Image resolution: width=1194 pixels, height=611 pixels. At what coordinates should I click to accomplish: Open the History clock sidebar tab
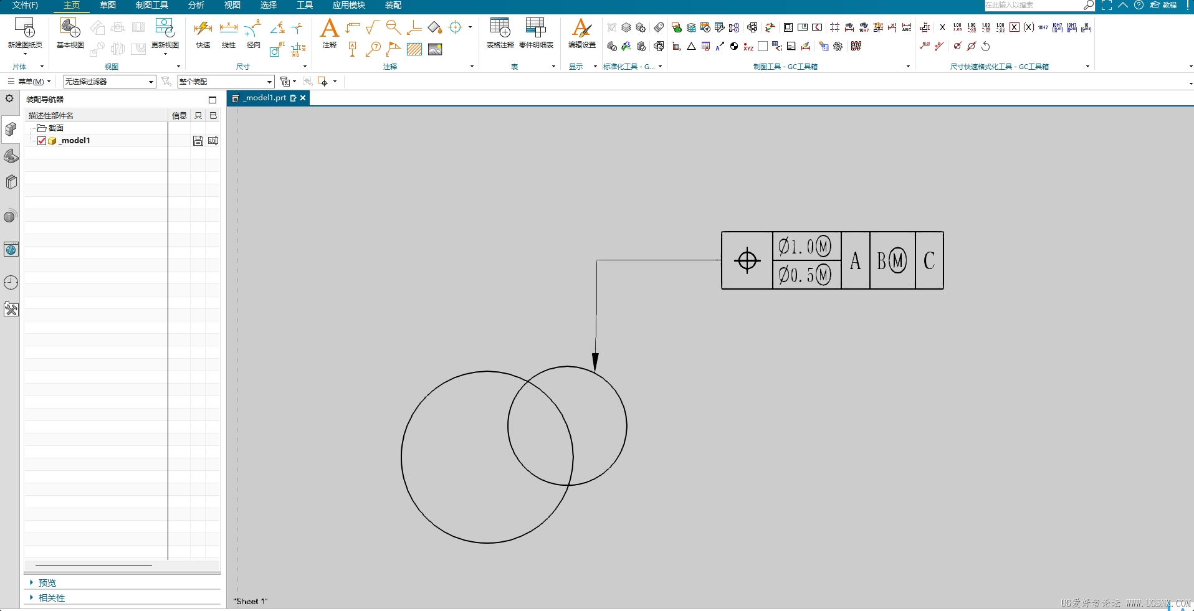(x=11, y=282)
